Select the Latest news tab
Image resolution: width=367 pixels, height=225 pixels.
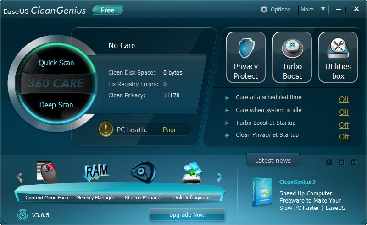(273, 161)
